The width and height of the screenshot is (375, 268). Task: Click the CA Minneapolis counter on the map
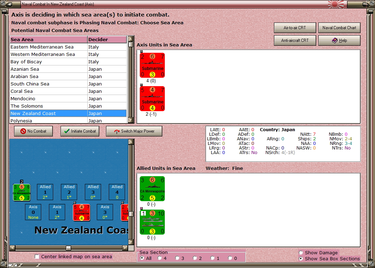click(x=22, y=192)
